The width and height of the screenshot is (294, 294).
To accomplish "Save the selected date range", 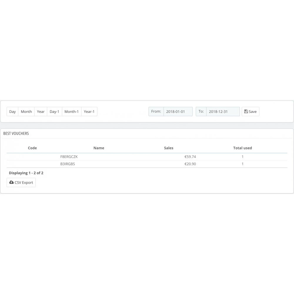I will click(250, 111).
